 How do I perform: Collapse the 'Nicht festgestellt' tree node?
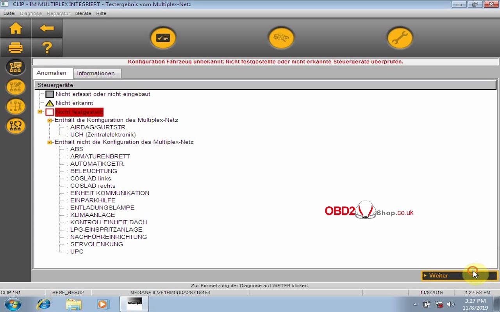click(40, 112)
